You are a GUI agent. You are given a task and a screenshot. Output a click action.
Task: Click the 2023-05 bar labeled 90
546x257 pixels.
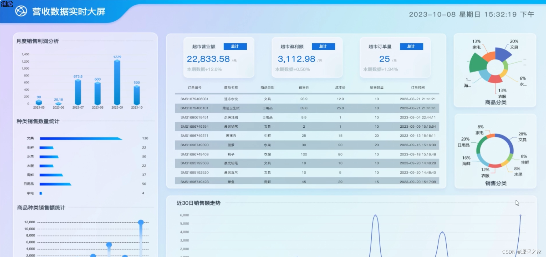[39, 102]
